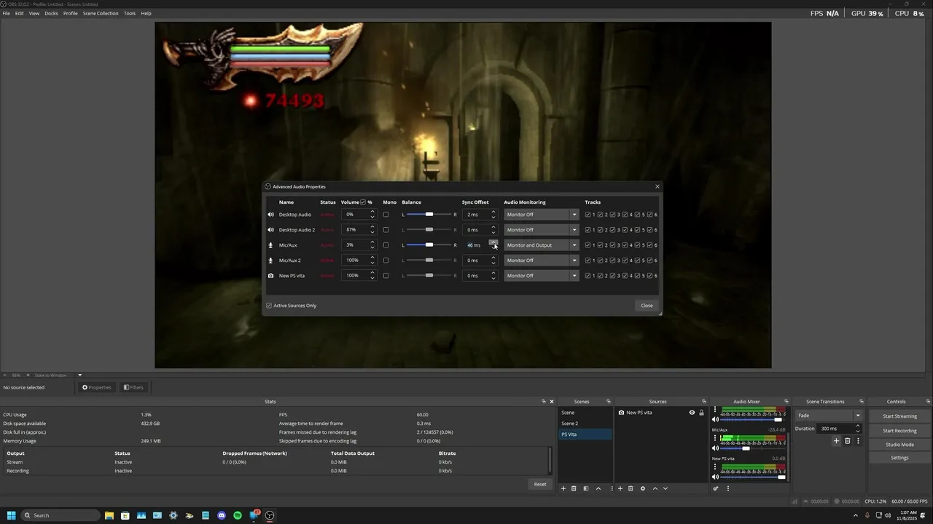Open the Tools menu
The width and height of the screenshot is (933, 524).
(x=130, y=13)
